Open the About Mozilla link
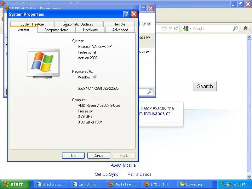Image resolution: width=252 pixels, height=189 pixels. [x=123, y=165]
